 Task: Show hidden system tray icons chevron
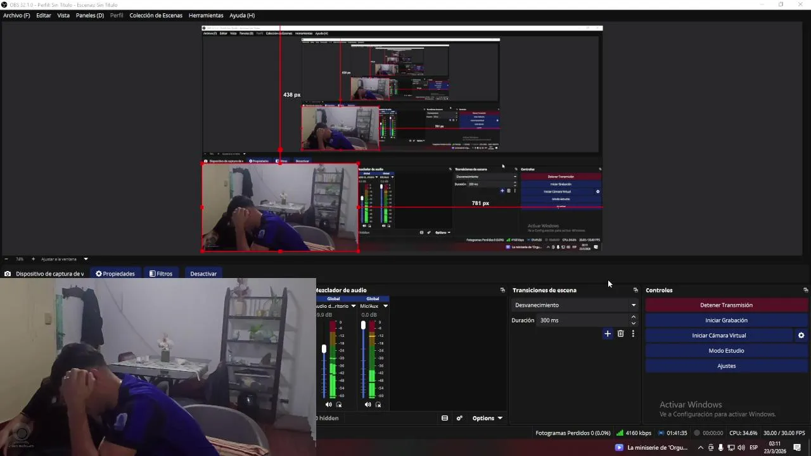700,448
